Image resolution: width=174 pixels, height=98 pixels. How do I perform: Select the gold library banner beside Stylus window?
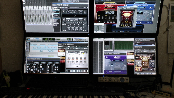coord(131,60)
